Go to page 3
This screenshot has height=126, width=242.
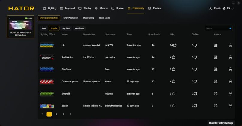tap(63, 114)
